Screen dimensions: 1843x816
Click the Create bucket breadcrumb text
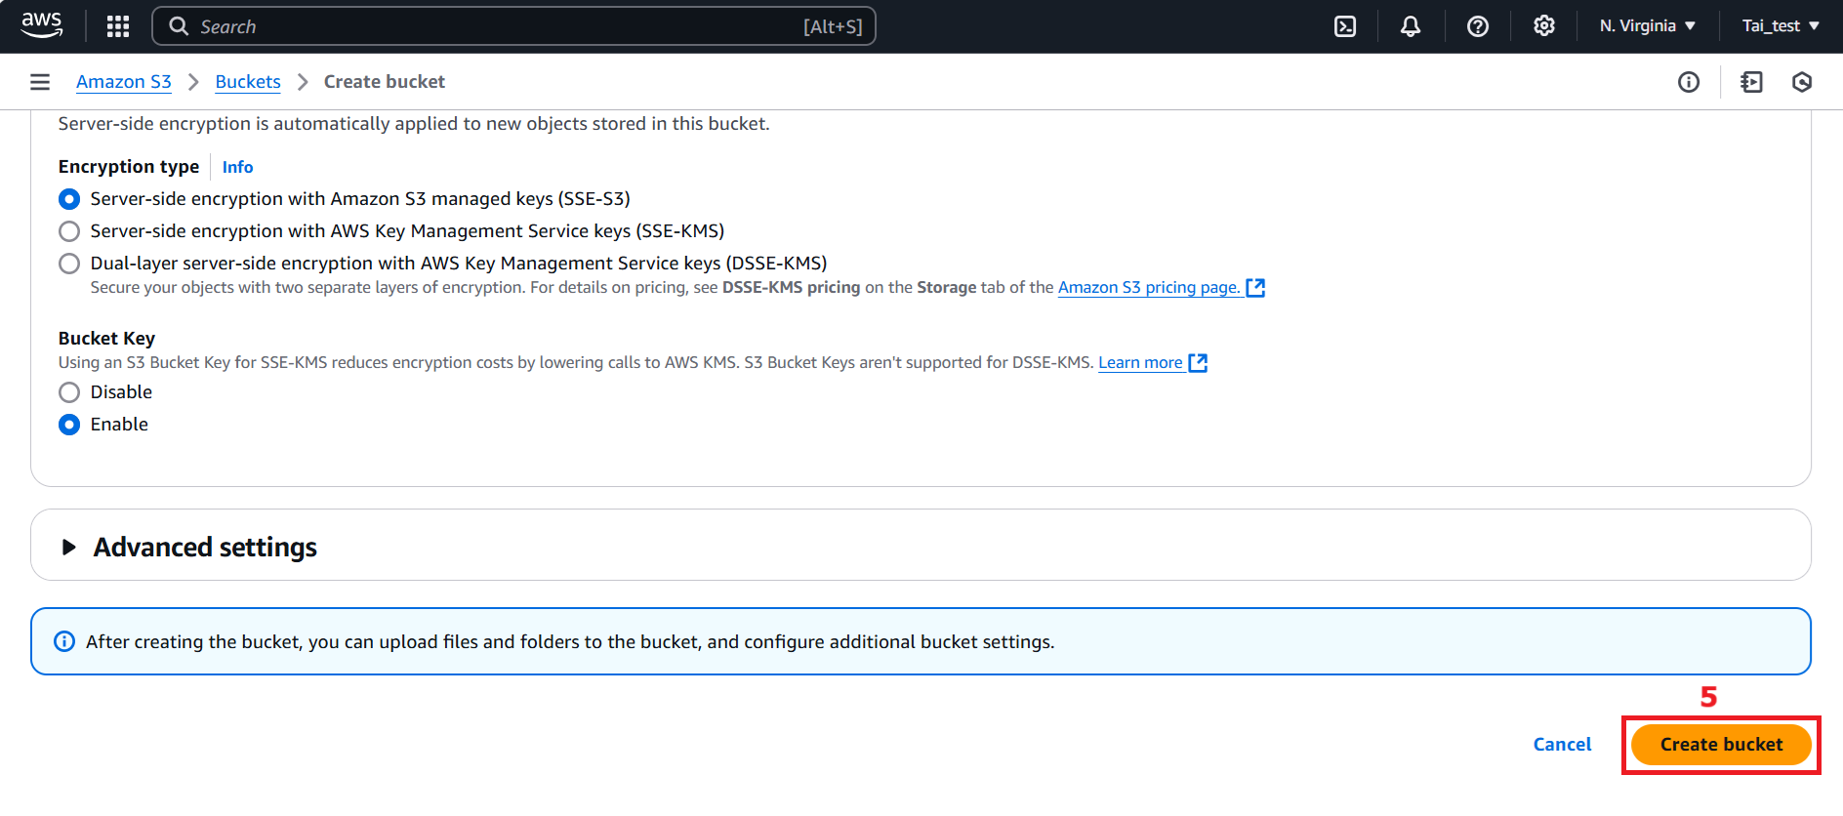(385, 82)
